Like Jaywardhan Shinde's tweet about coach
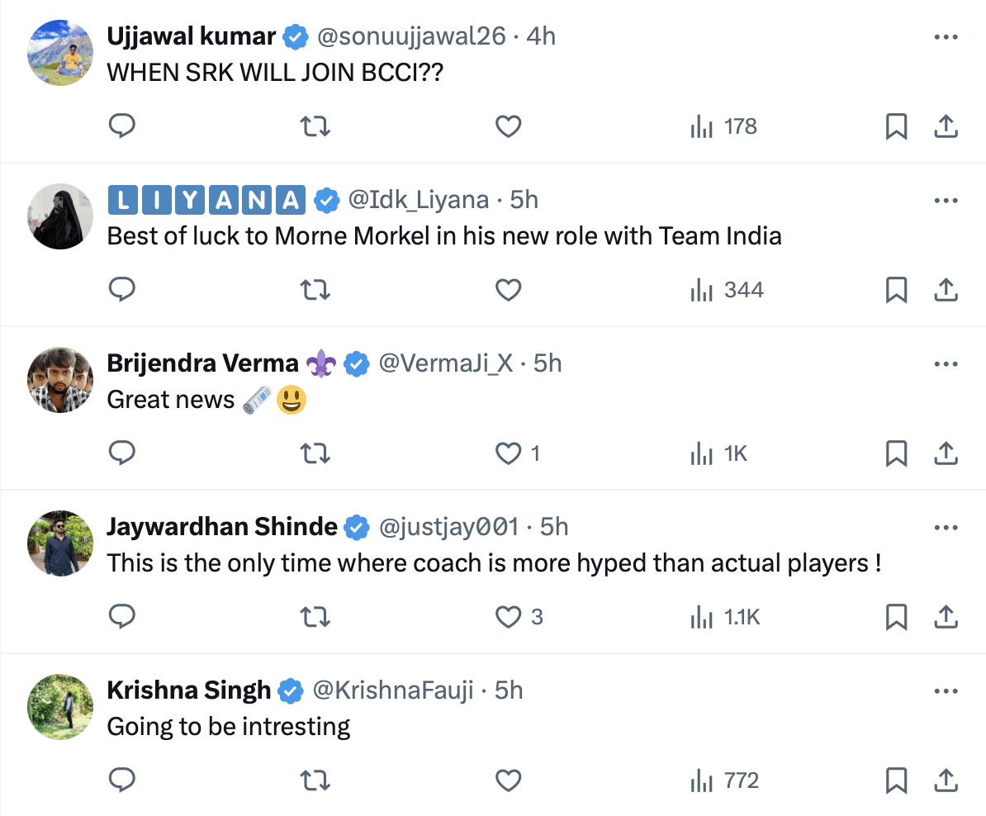This screenshot has width=986, height=816. 509,617
